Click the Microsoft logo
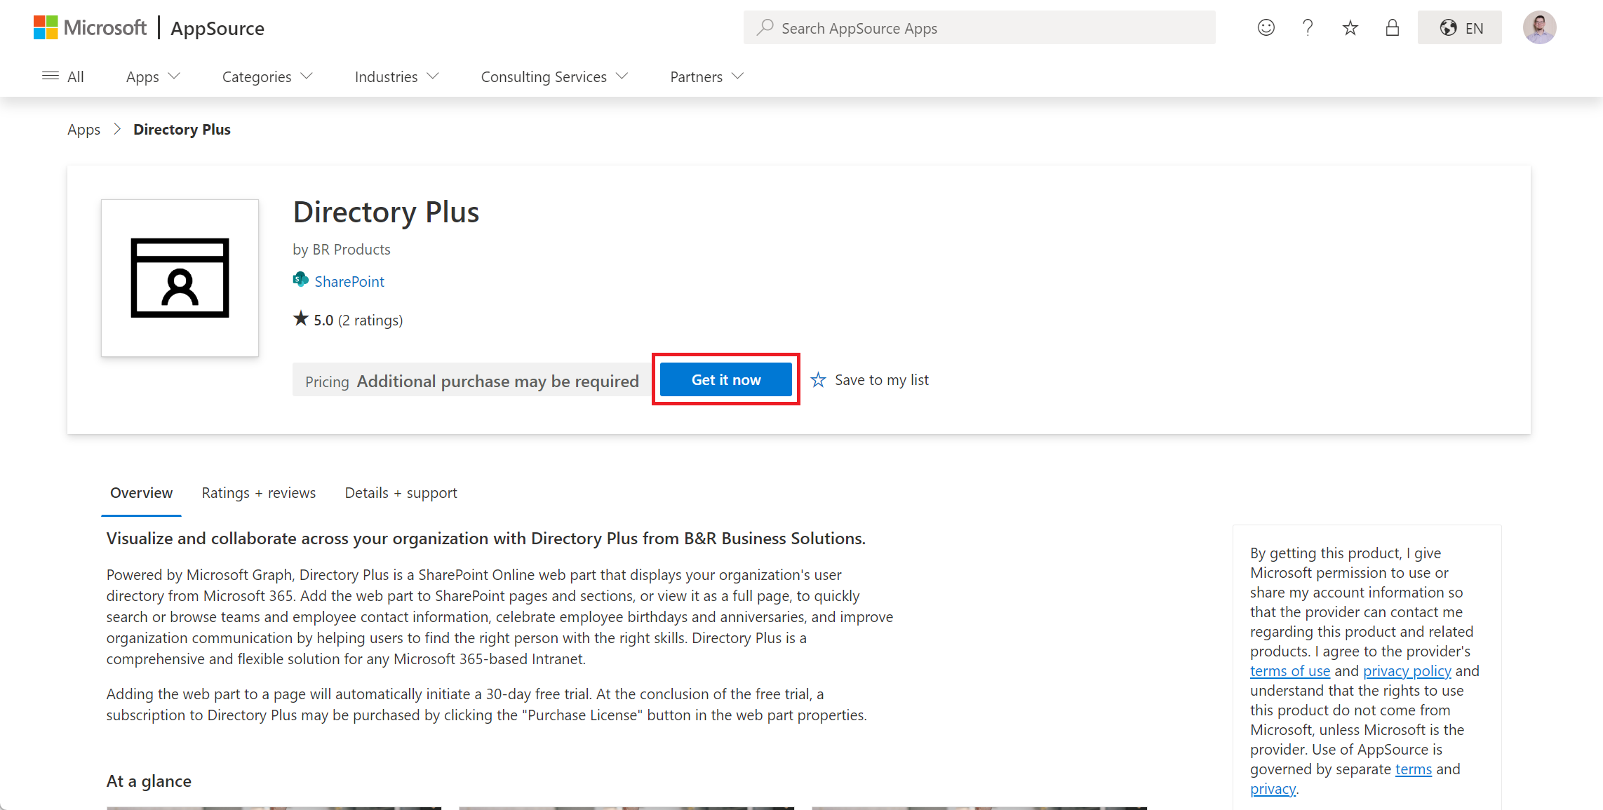1603x810 pixels. click(90, 28)
